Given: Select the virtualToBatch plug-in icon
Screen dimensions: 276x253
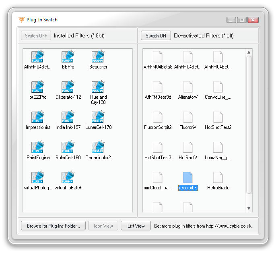Looking at the screenshot, I should point(68,178).
